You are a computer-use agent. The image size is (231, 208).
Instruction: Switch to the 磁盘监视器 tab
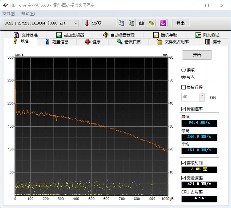(x=70, y=35)
